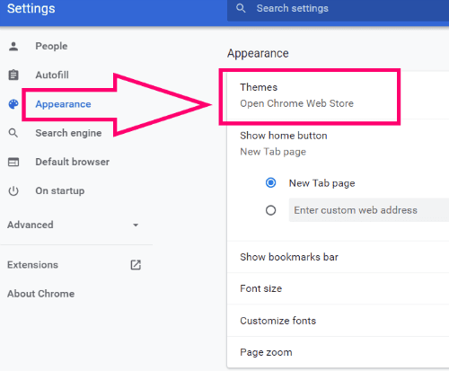
Task: Click the Search engine magnifier icon
Action: coord(13,133)
